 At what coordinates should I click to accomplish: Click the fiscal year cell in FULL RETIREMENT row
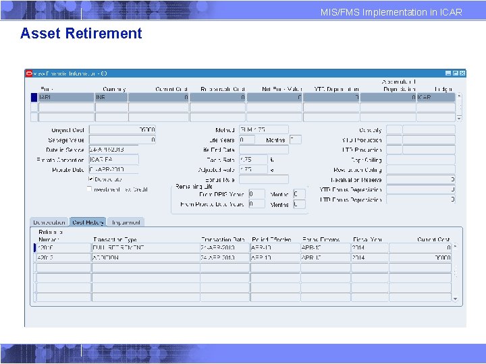[x=369, y=247]
